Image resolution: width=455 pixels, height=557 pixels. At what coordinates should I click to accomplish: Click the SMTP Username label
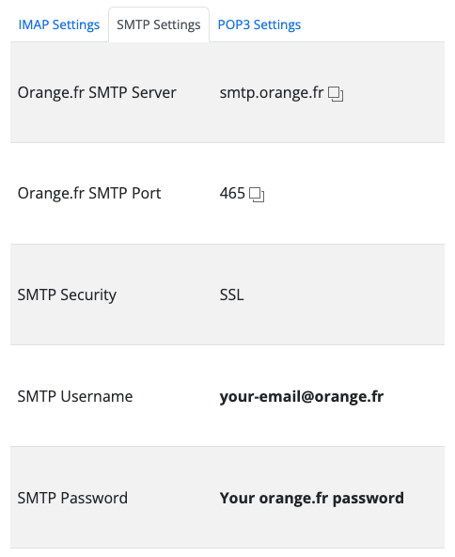(x=75, y=396)
